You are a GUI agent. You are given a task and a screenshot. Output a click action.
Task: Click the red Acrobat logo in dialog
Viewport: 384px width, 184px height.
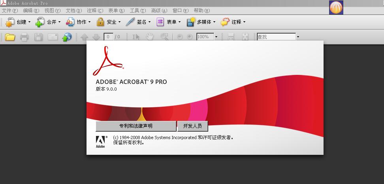click(108, 61)
